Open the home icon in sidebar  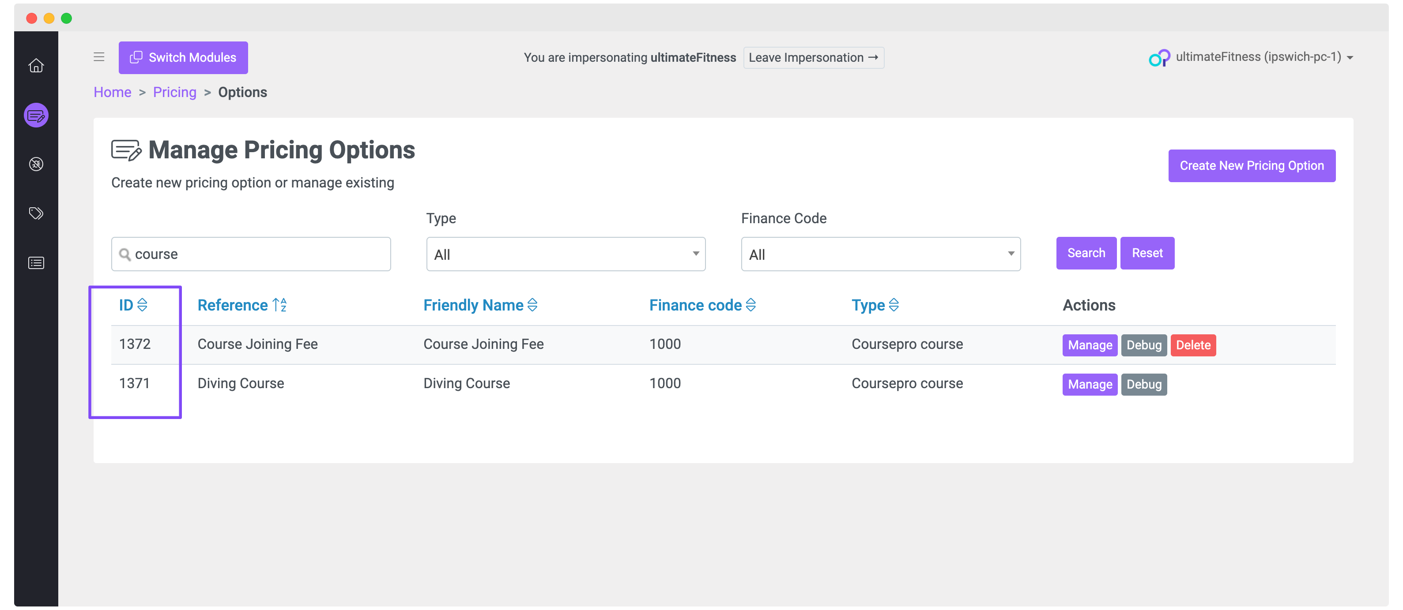pyautogui.click(x=36, y=65)
